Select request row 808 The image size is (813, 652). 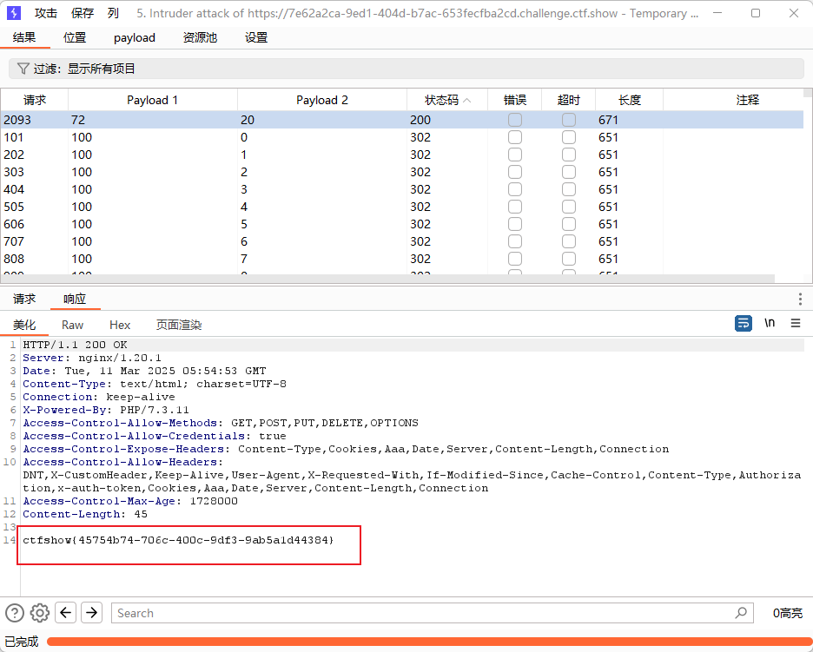[x=402, y=259]
